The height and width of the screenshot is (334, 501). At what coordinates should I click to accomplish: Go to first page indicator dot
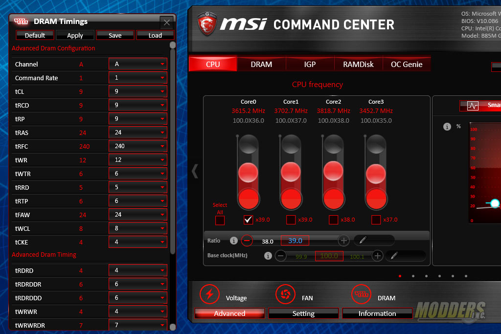(400, 276)
